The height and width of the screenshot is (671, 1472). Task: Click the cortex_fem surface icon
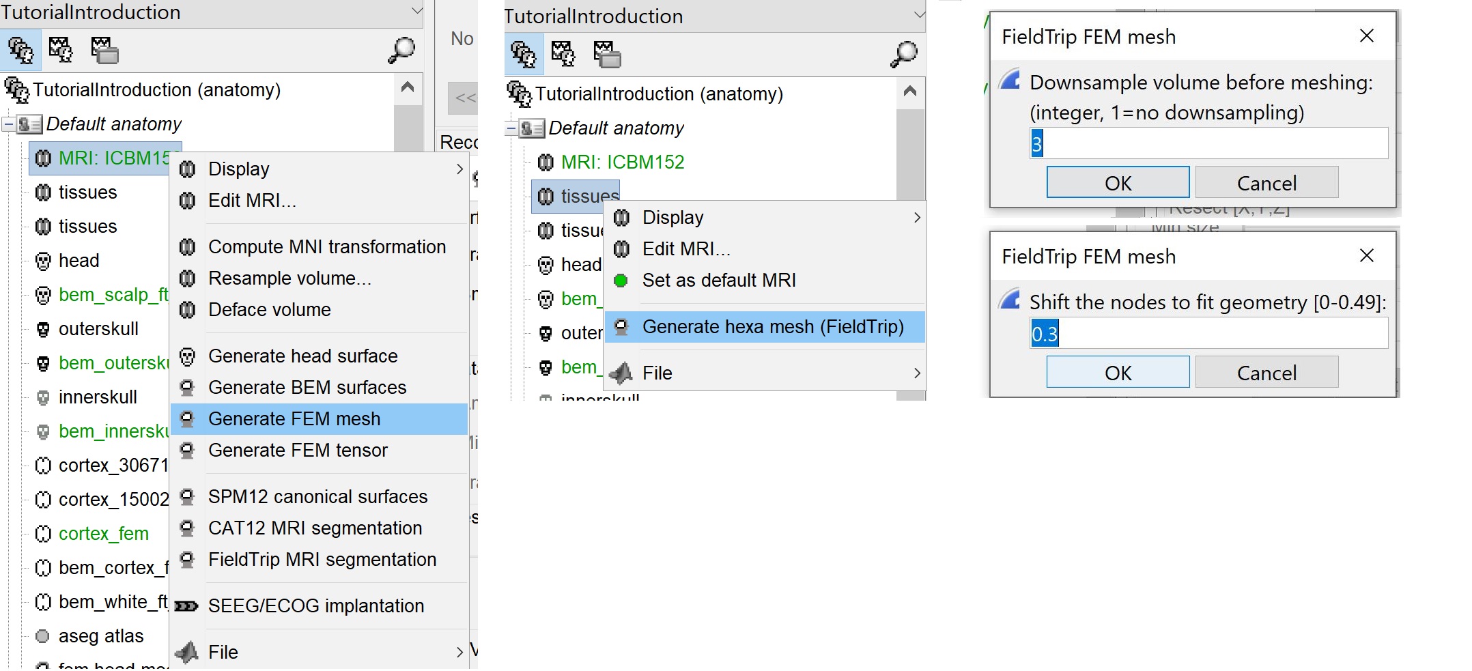[x=43, y=534]
